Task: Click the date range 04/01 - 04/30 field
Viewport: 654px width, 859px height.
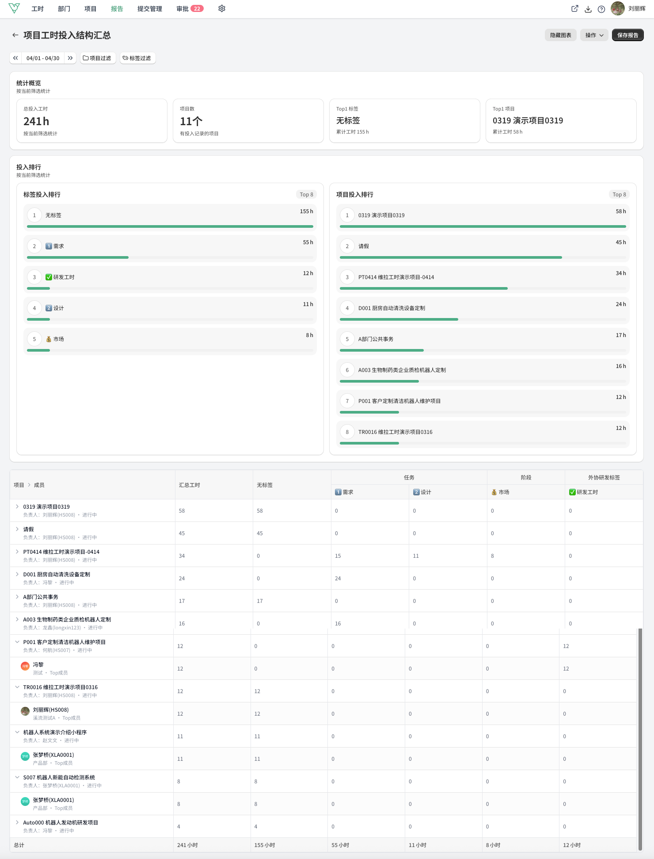Action: [43, 58]
